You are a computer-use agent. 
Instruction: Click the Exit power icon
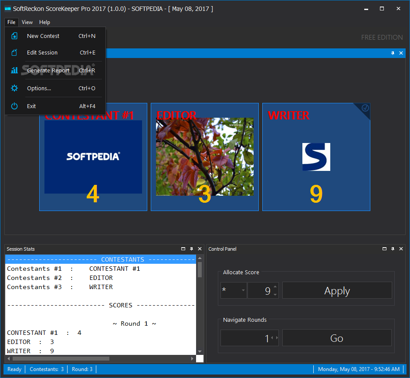point(14,106)
